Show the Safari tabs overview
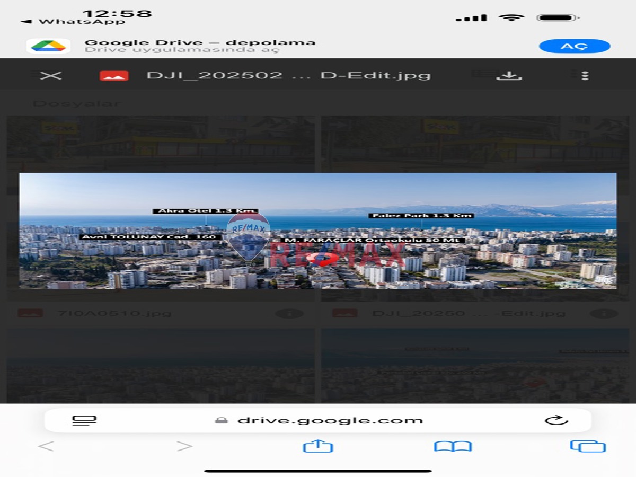The height and width of the screenshot is (477, 636). tap(588, 446)
